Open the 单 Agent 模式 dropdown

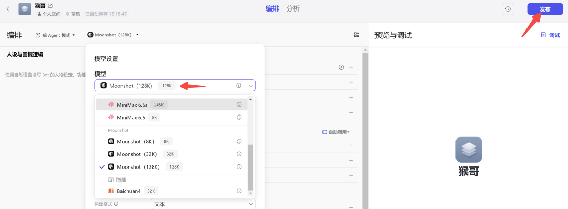55,35
